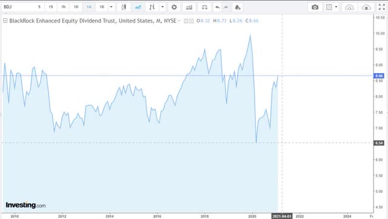Image resolution: width=388 pixels, height=219 pixels.
Task: Click the high value 8.73
Action: 222,21
